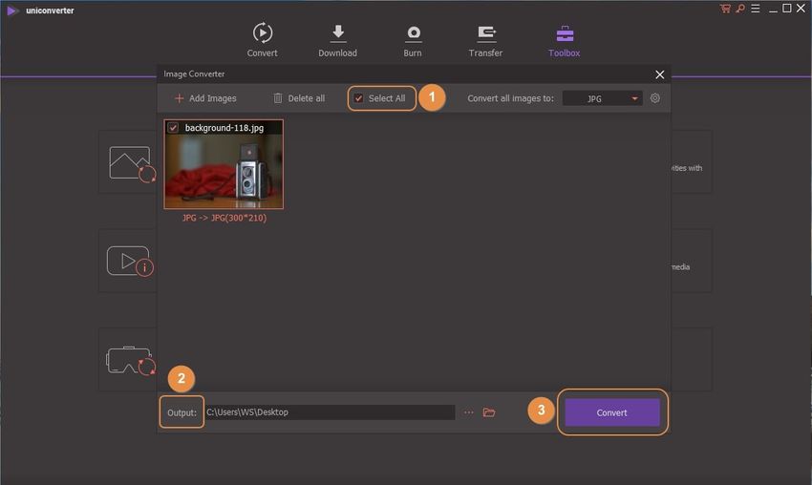812x485 pixels.
Task: Open the shopping cart icon
Action: click(725, 9)
